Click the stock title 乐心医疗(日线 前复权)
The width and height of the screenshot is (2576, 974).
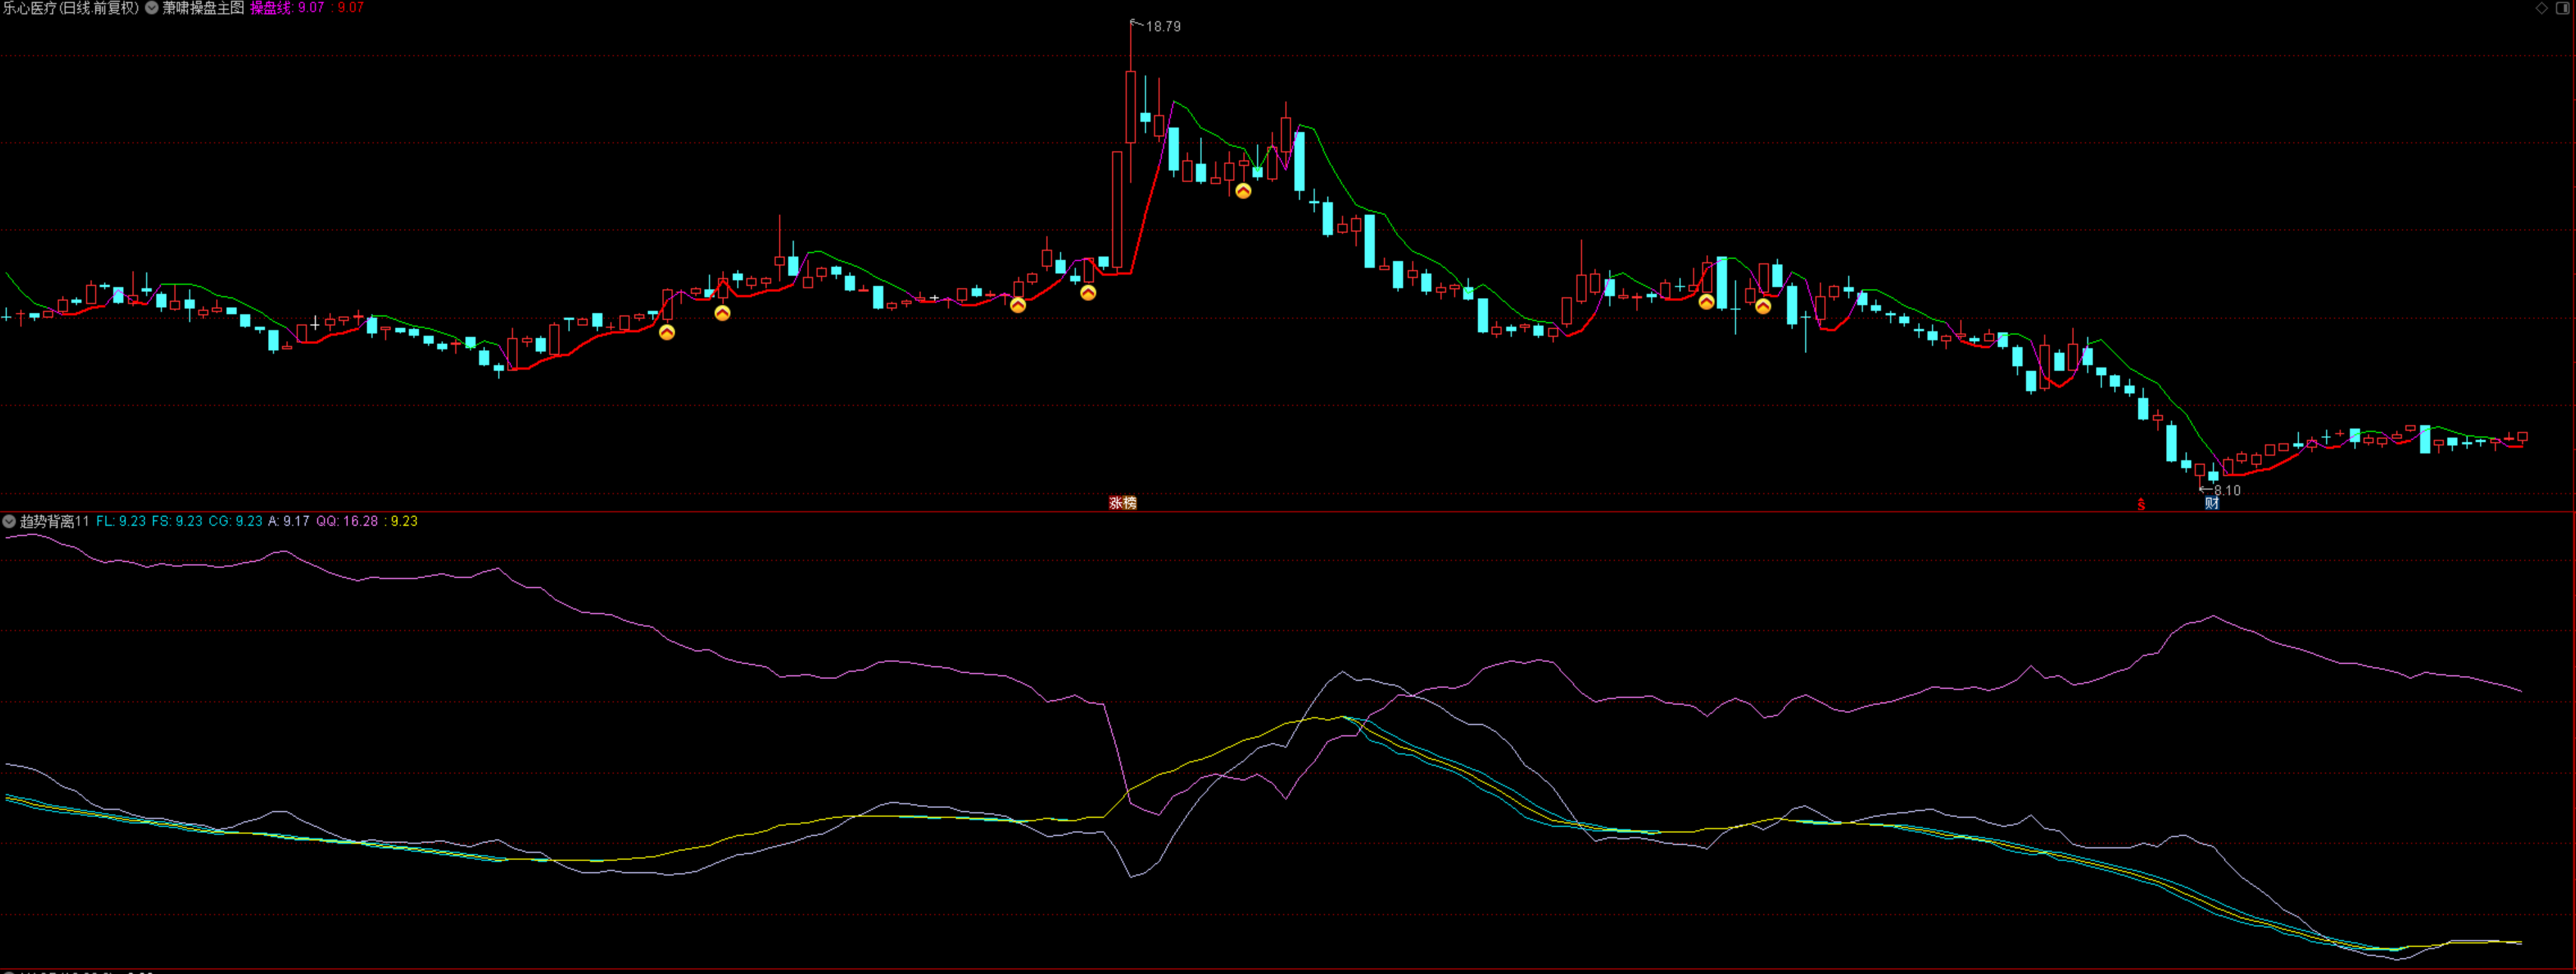[71, 8]
